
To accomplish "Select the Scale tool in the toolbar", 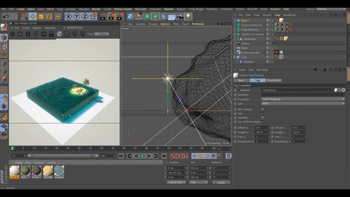I will [x=41, y=16].
